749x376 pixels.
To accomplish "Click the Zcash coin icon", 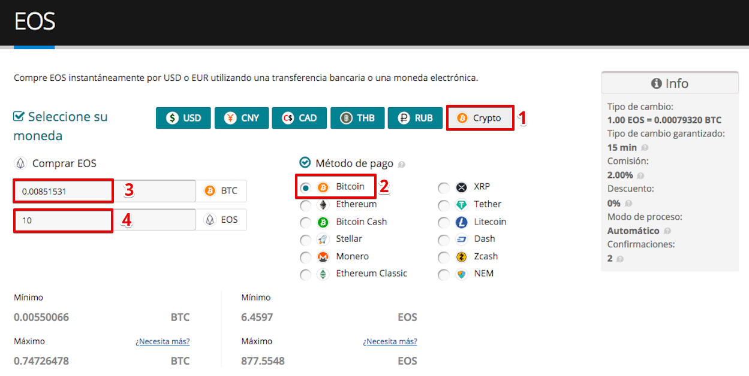I will [x=461, y=257].
